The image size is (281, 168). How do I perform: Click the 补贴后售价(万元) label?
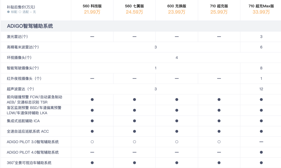point(21,7)
